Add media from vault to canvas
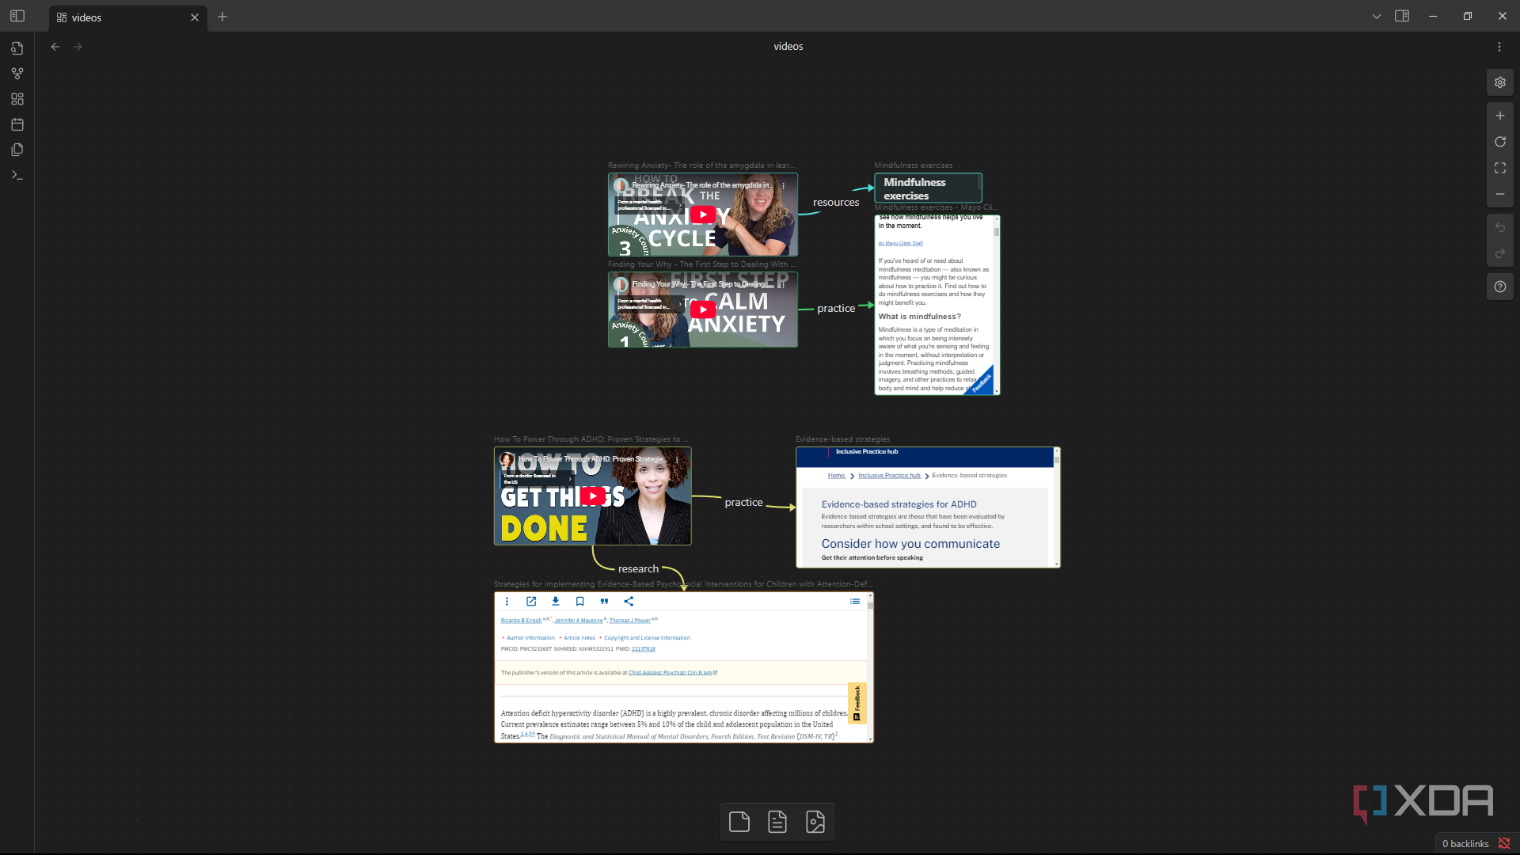Viewport: 1520px width, 855px height. pos(815,822)
